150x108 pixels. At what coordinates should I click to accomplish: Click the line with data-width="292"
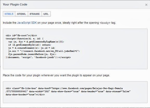(x=68, y=91)
